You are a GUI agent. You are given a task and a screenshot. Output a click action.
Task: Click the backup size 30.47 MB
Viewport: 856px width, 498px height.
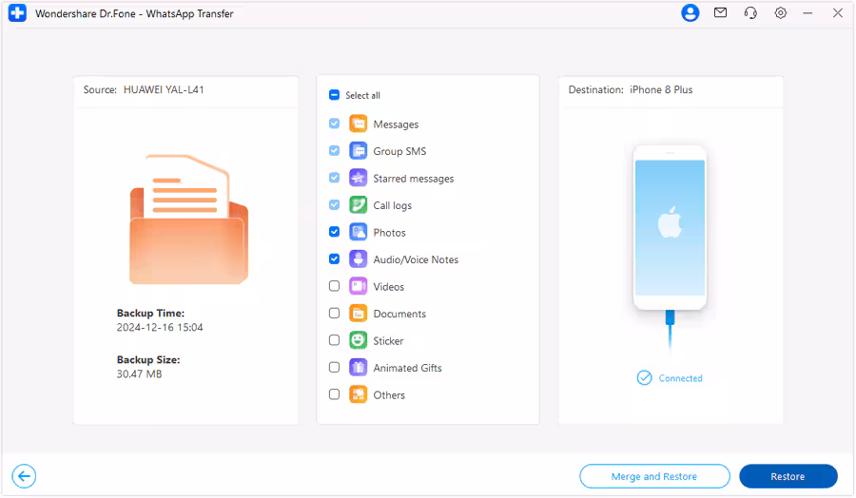pos(139,373)
